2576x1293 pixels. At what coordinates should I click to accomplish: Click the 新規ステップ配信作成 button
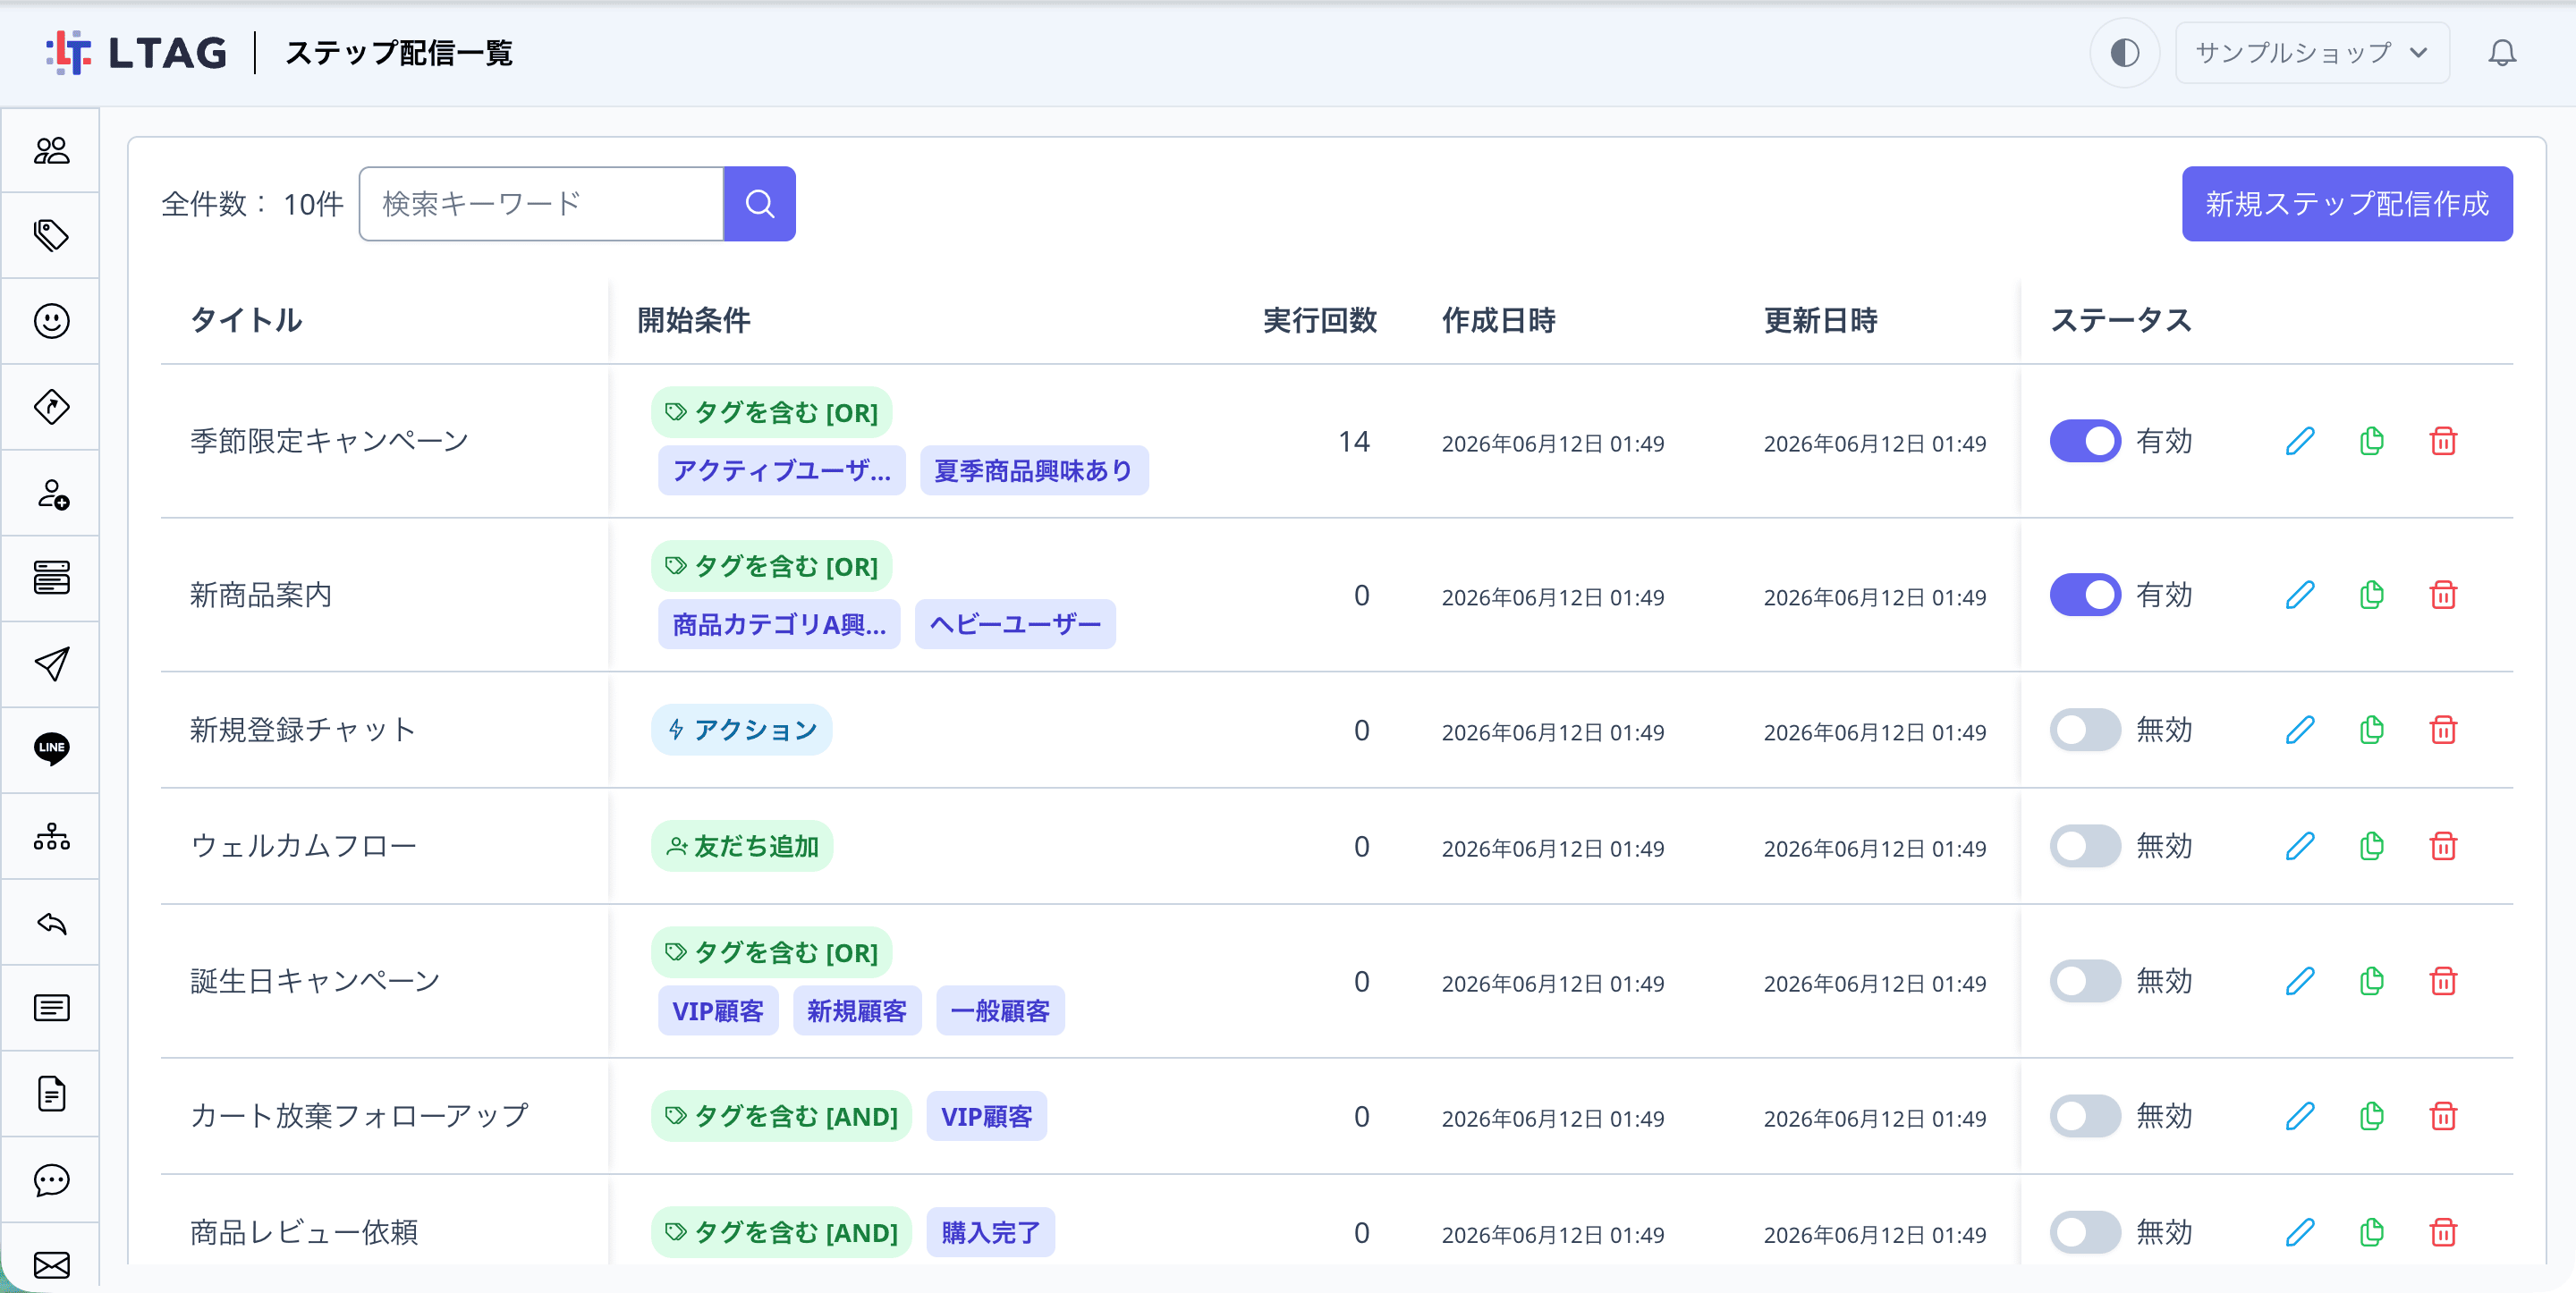(x=2347, y=203)
